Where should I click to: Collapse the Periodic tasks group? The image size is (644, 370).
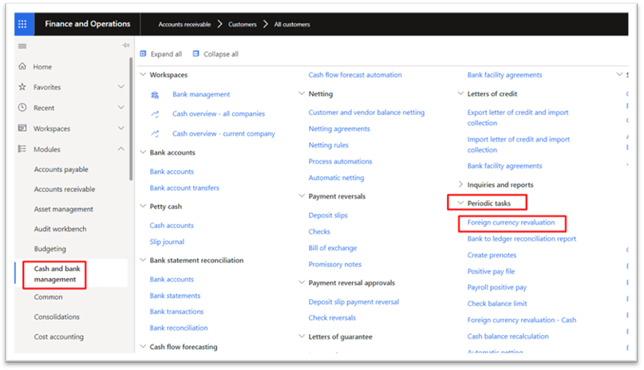pos(460,203)
